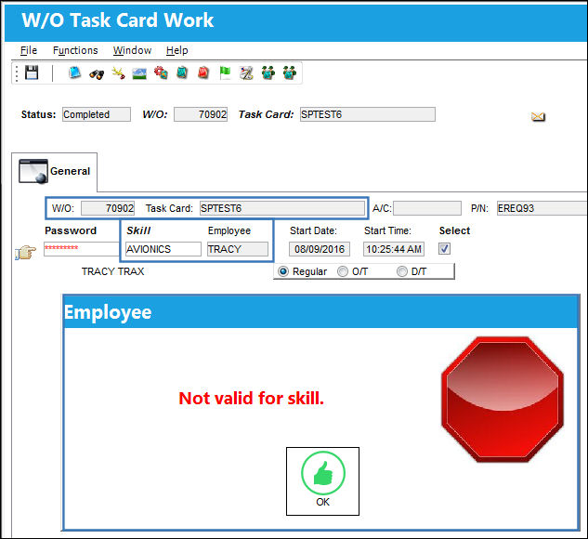This screenshot has height=539, width=588.
Task: Click the General tab window icon
Action: point(33,171)
